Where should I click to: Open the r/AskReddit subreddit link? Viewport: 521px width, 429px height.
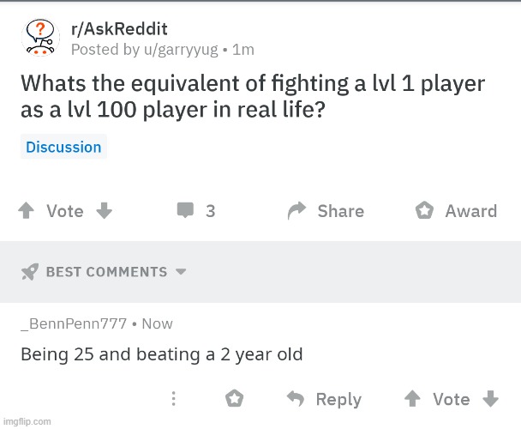(118, 29)
